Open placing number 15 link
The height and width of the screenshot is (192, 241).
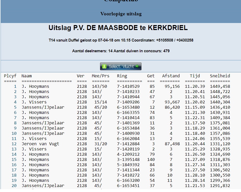[14, 160]
